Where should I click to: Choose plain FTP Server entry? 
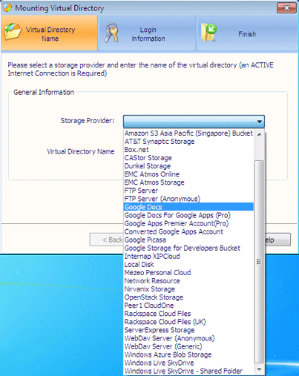[188, 191]
